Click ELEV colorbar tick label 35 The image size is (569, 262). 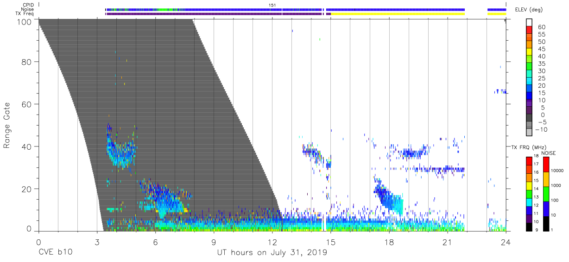point(542,64)
